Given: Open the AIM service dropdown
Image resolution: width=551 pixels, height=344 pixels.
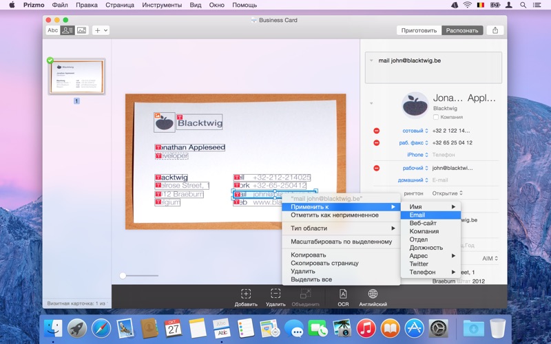Looking at the screenshot, I should tap(490, 259).
